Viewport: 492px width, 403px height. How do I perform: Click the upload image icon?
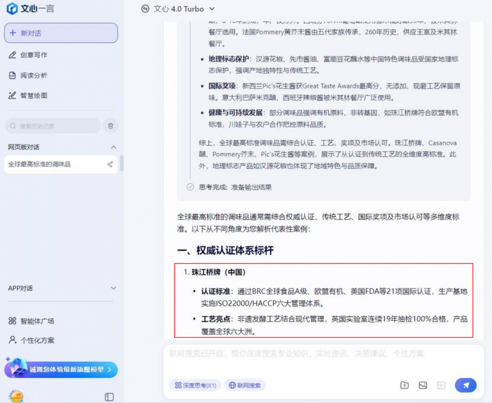point(423,385)
